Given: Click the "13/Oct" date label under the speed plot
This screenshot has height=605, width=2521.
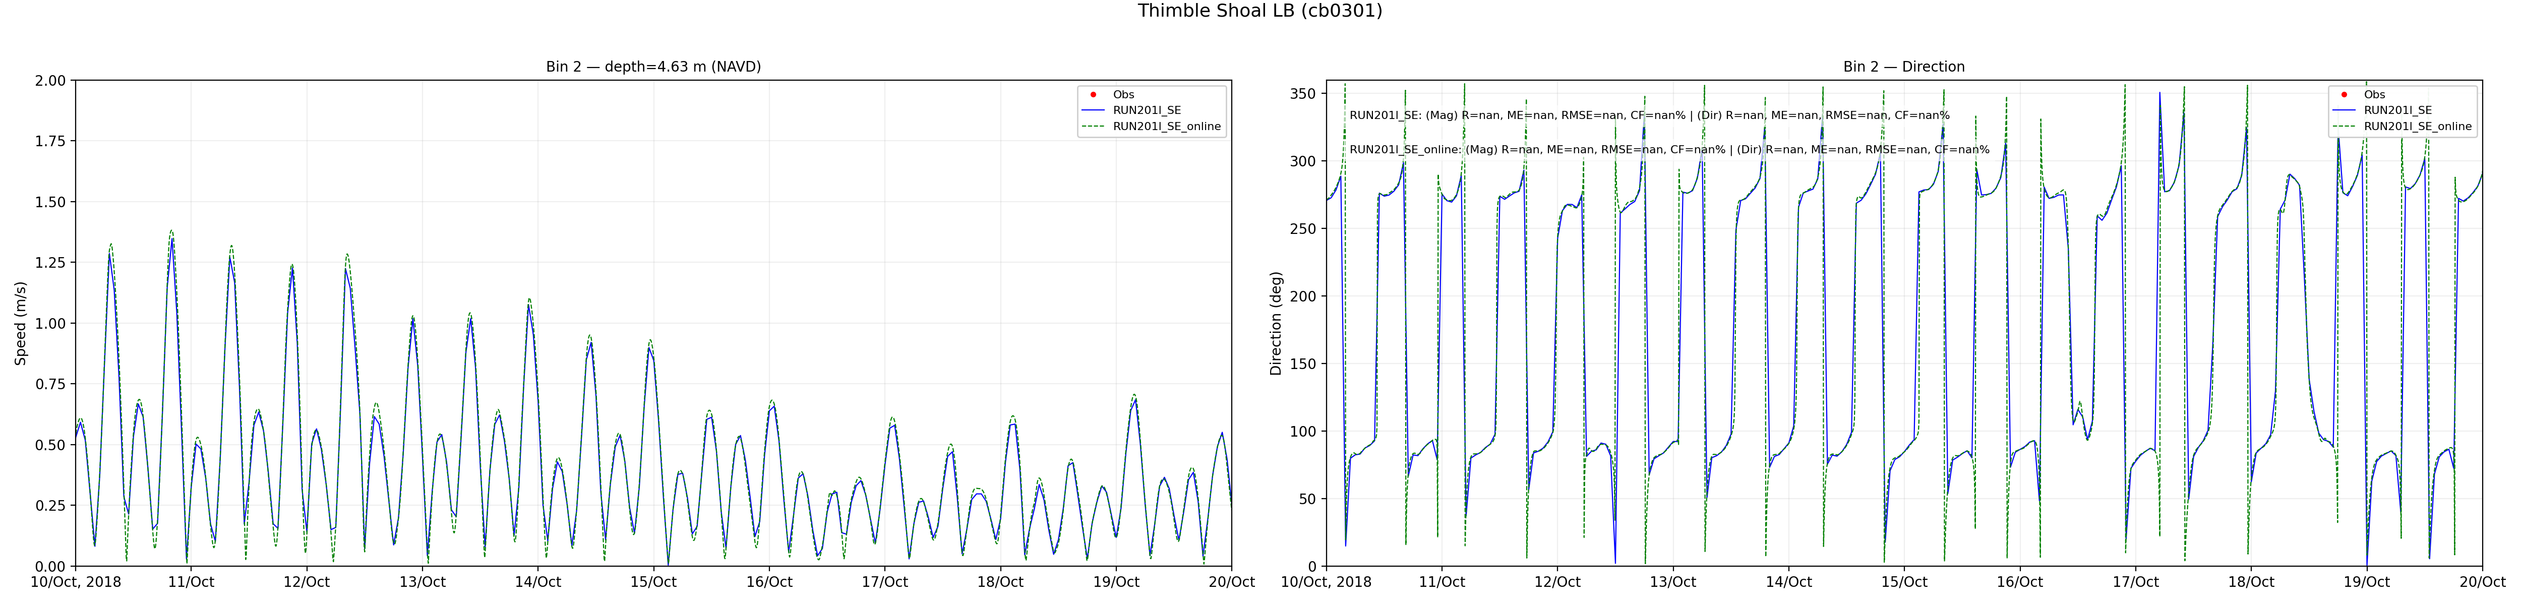Looking at the screenshot, I should point(422,582).
